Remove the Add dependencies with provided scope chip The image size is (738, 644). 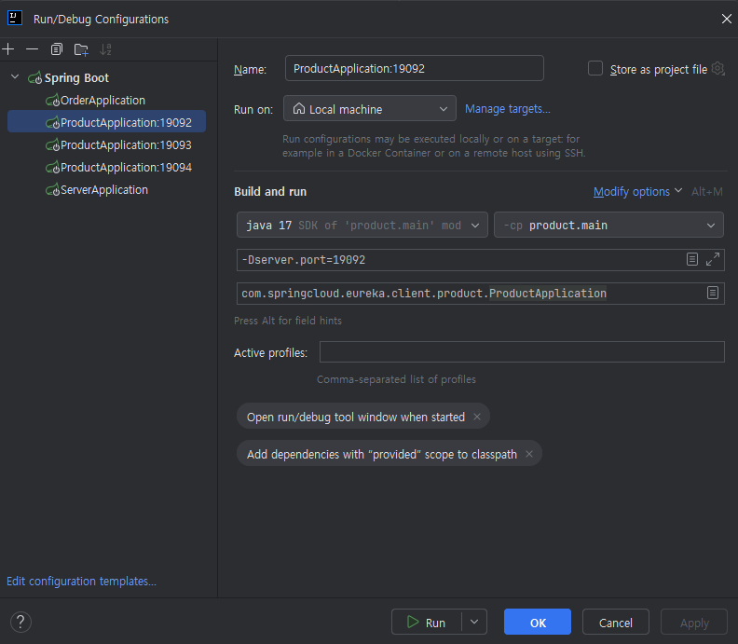coord(529,454)
